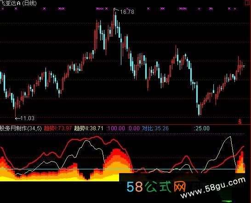The height and width of the screenshot is (203, 251).
Task: Click the small green mark at bottom right
Action: tap(227, 201)
